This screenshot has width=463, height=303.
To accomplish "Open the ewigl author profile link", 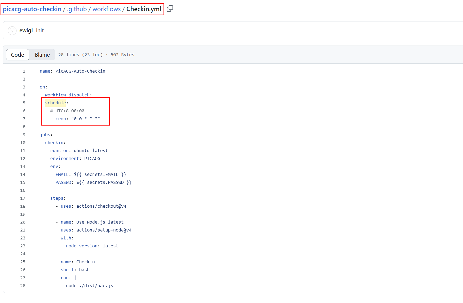I will 26,30.
